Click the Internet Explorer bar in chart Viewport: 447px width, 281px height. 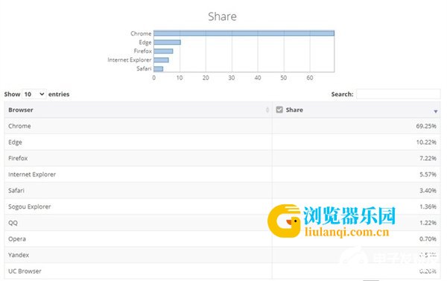click(161, 60)
